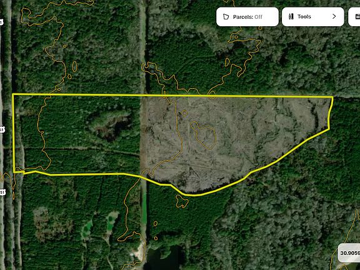
Task: Click the dark tree cluster in western parcel half
Action: (x=110, y=125)
